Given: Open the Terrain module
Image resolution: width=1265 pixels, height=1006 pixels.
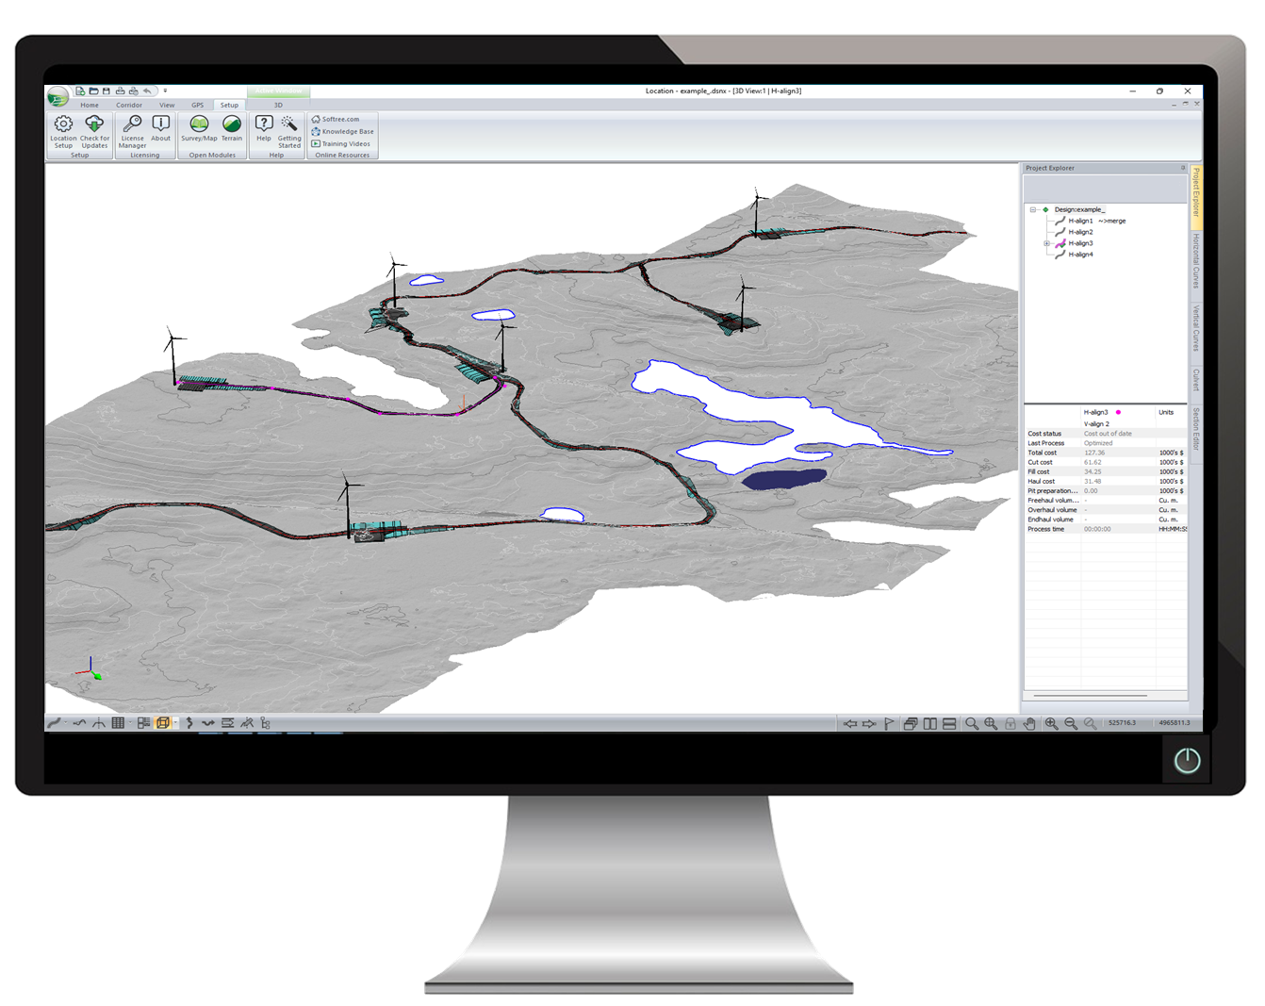Looking at the screenshot, I should click(x=232, y=129).
